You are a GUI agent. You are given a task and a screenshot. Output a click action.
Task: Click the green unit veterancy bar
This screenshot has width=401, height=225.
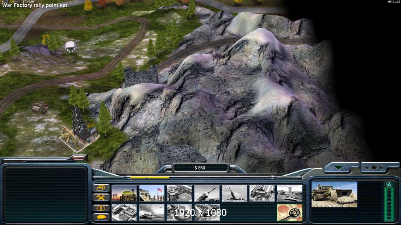click(x=389, y=201)
